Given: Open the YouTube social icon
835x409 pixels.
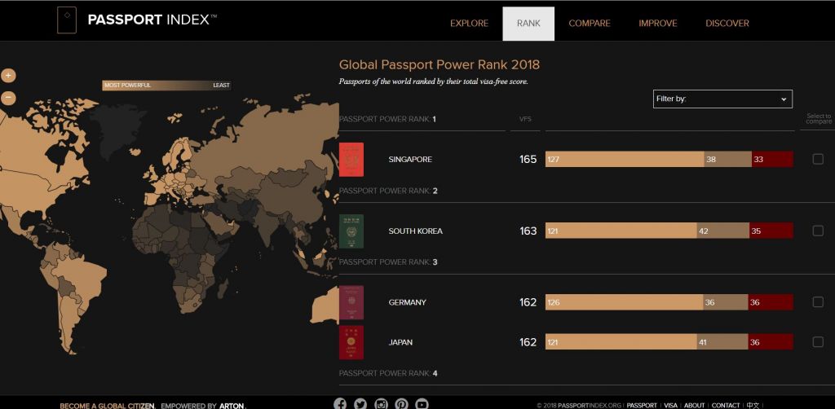Looking at the screenshot, I should point(422,404).
